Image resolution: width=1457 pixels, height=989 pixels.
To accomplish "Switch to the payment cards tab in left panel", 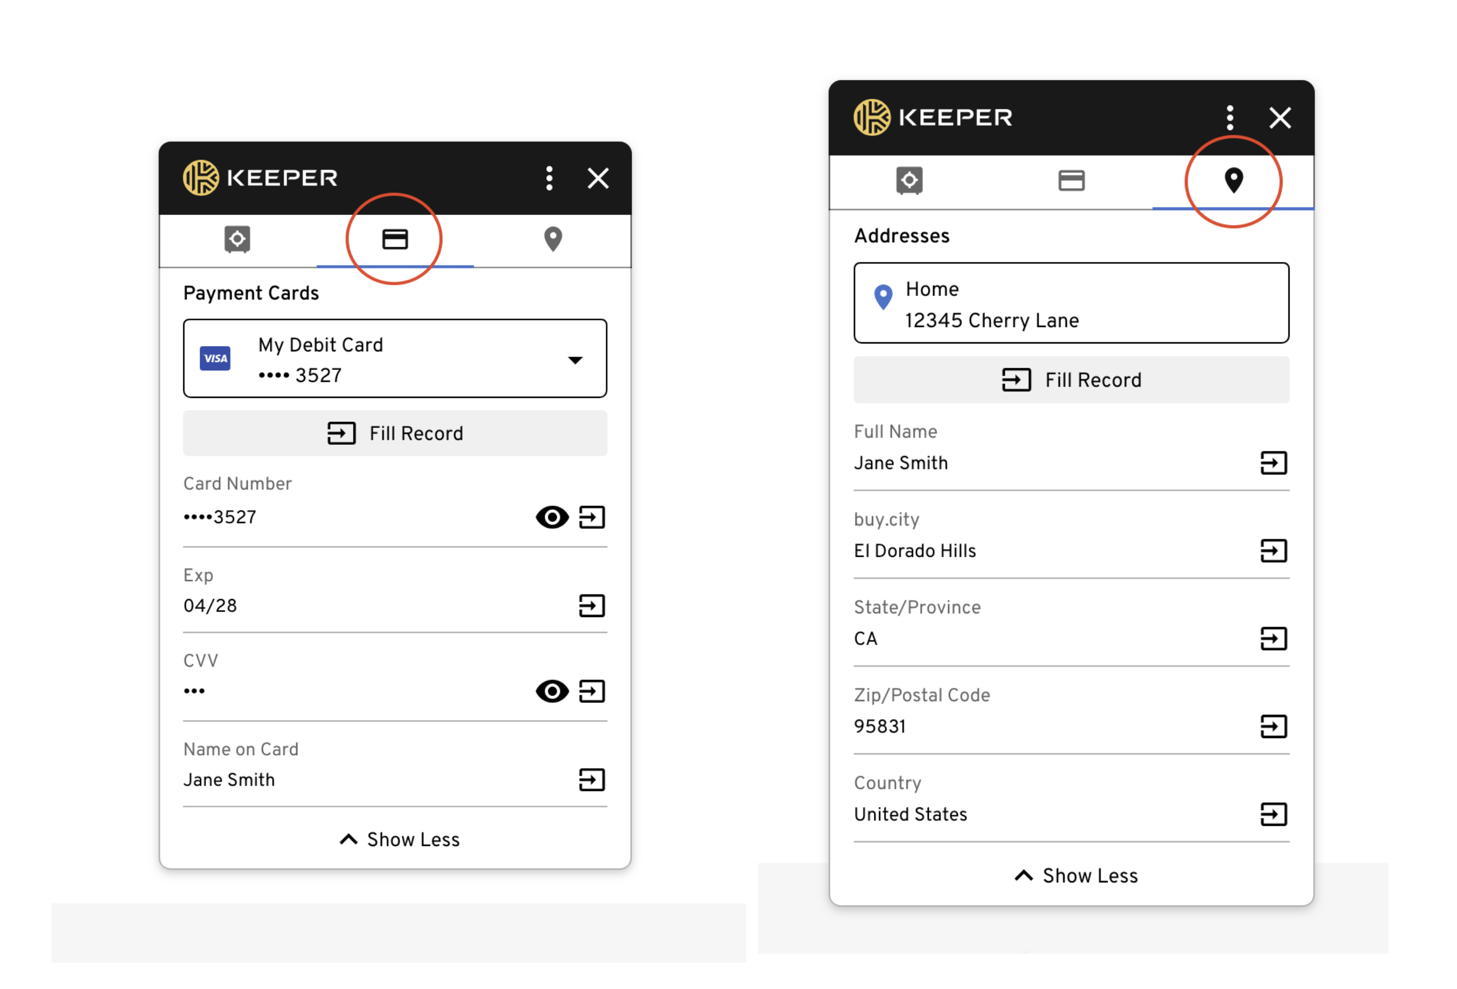I will point(395,239).
